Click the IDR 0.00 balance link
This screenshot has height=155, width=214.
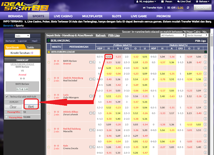(181, 8)
